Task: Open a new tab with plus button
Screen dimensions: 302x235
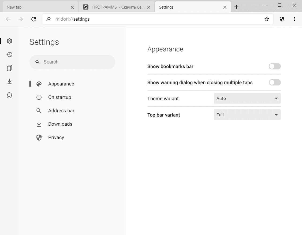Action: (x=236, y=7)
